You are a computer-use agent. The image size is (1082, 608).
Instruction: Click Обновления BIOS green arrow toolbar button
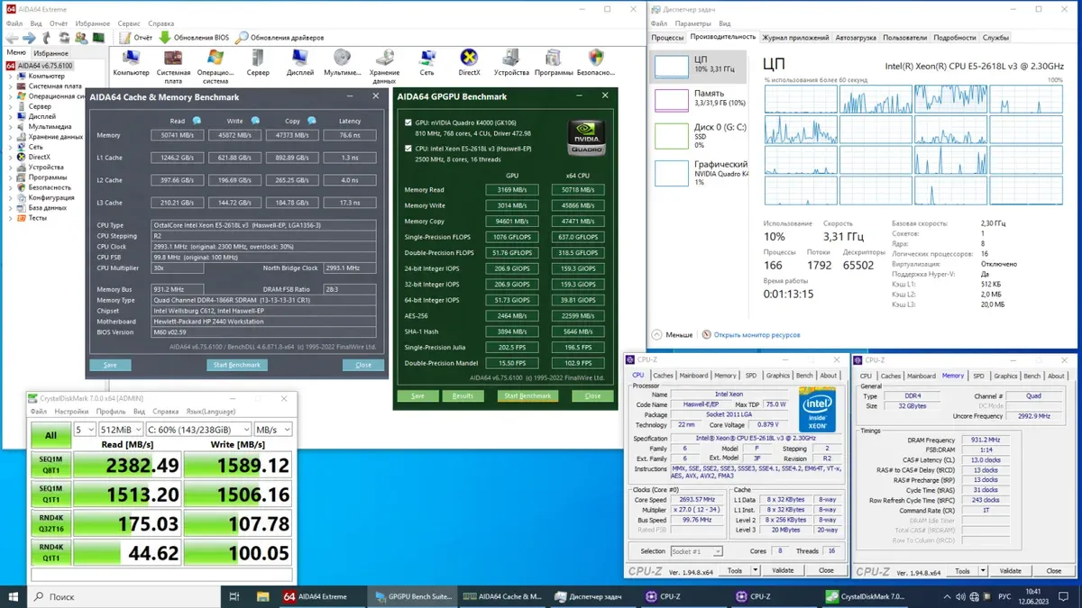(194, 38)
